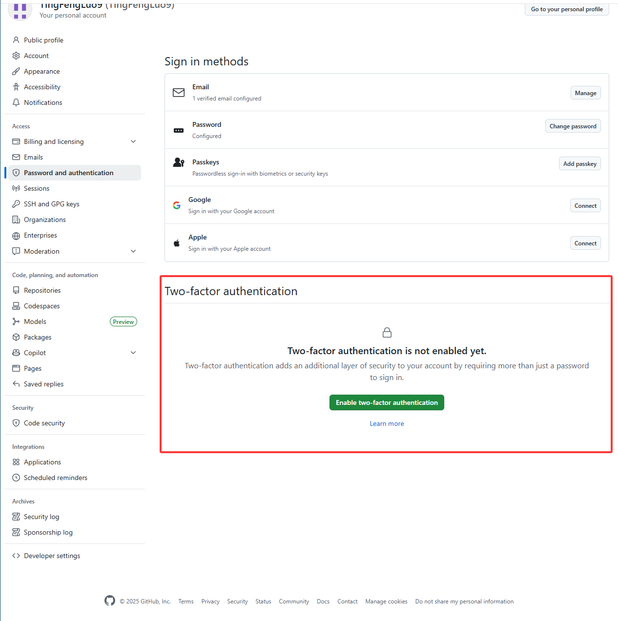Open the Learn more link
This screenshot has width=618, height=621.
pyautogui.click(x=387, y=423)
